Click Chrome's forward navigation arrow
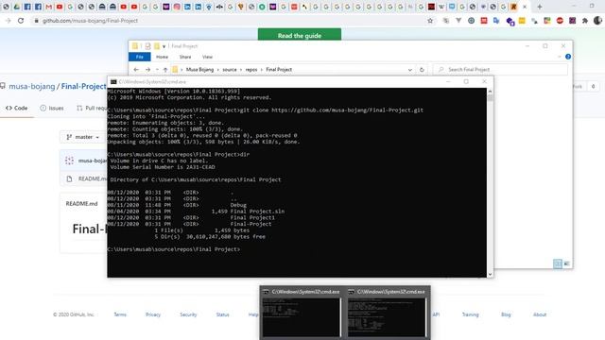This screenshot has height=340, width=605. click(9, 21)
